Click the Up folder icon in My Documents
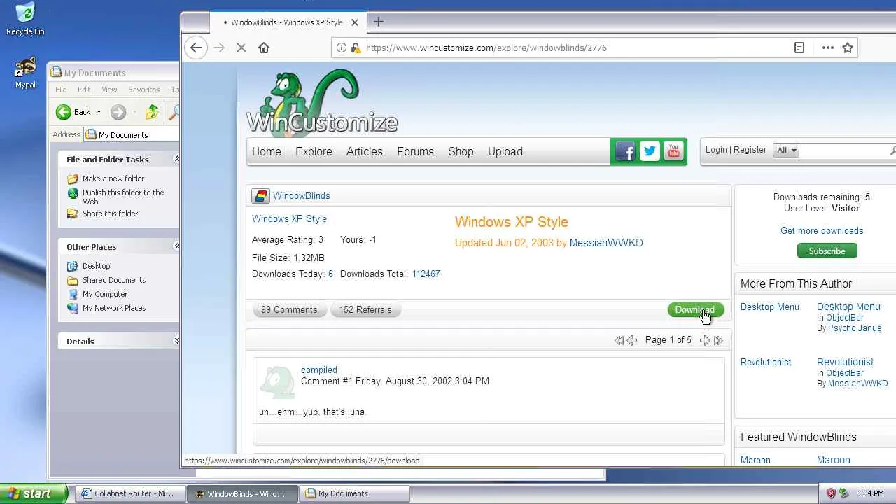 coord(152,112)
